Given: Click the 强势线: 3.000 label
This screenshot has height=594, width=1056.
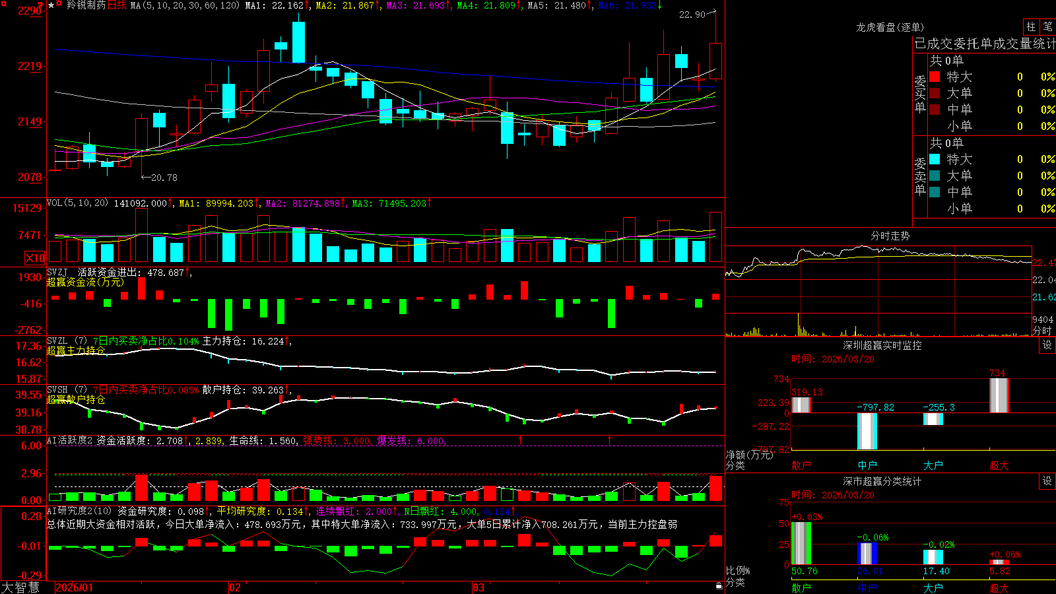Looking at the screenshot, I should pos(337,440).
